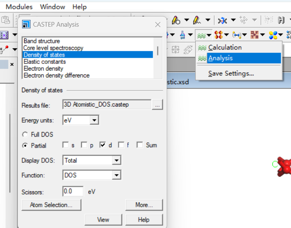
Task: Choose Calculation from the CASTEP dropdown menu
Action: click(239, 47)
